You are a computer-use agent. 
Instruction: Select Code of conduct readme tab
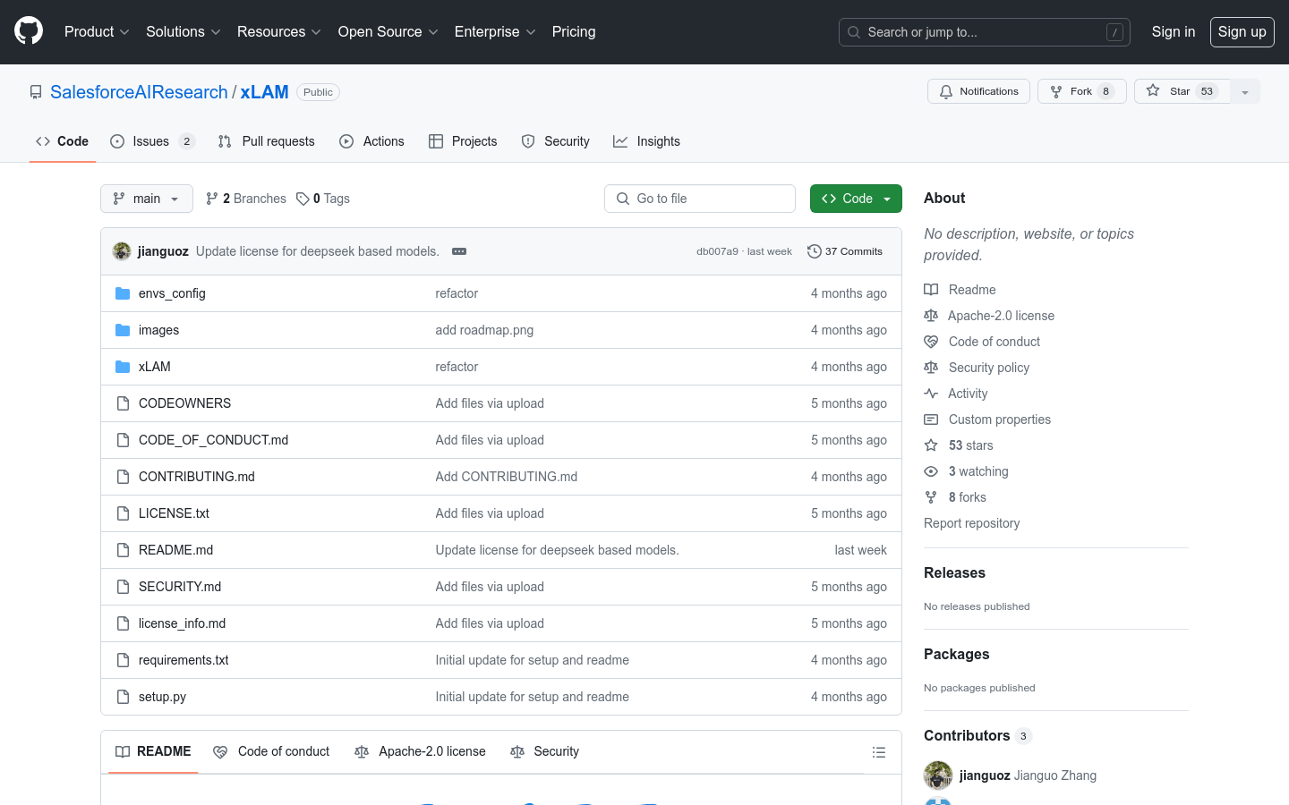tap(271, 752)
